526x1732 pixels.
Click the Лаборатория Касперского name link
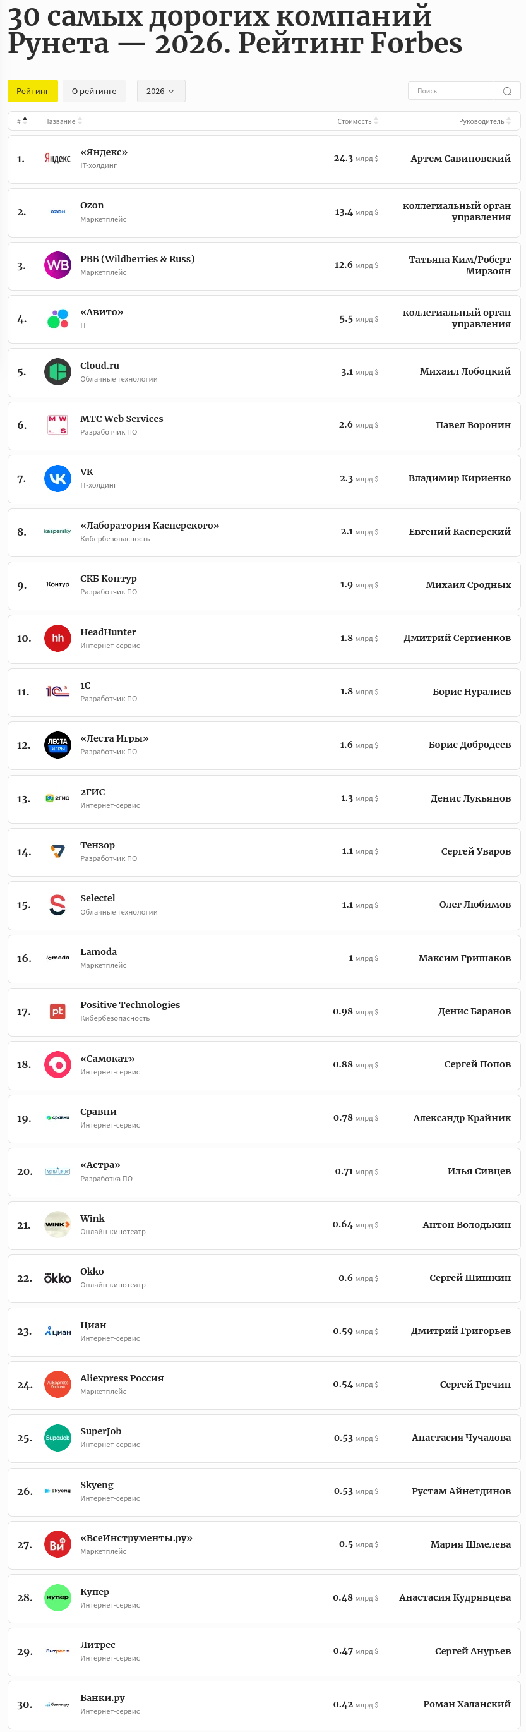[x=149, y=526]
